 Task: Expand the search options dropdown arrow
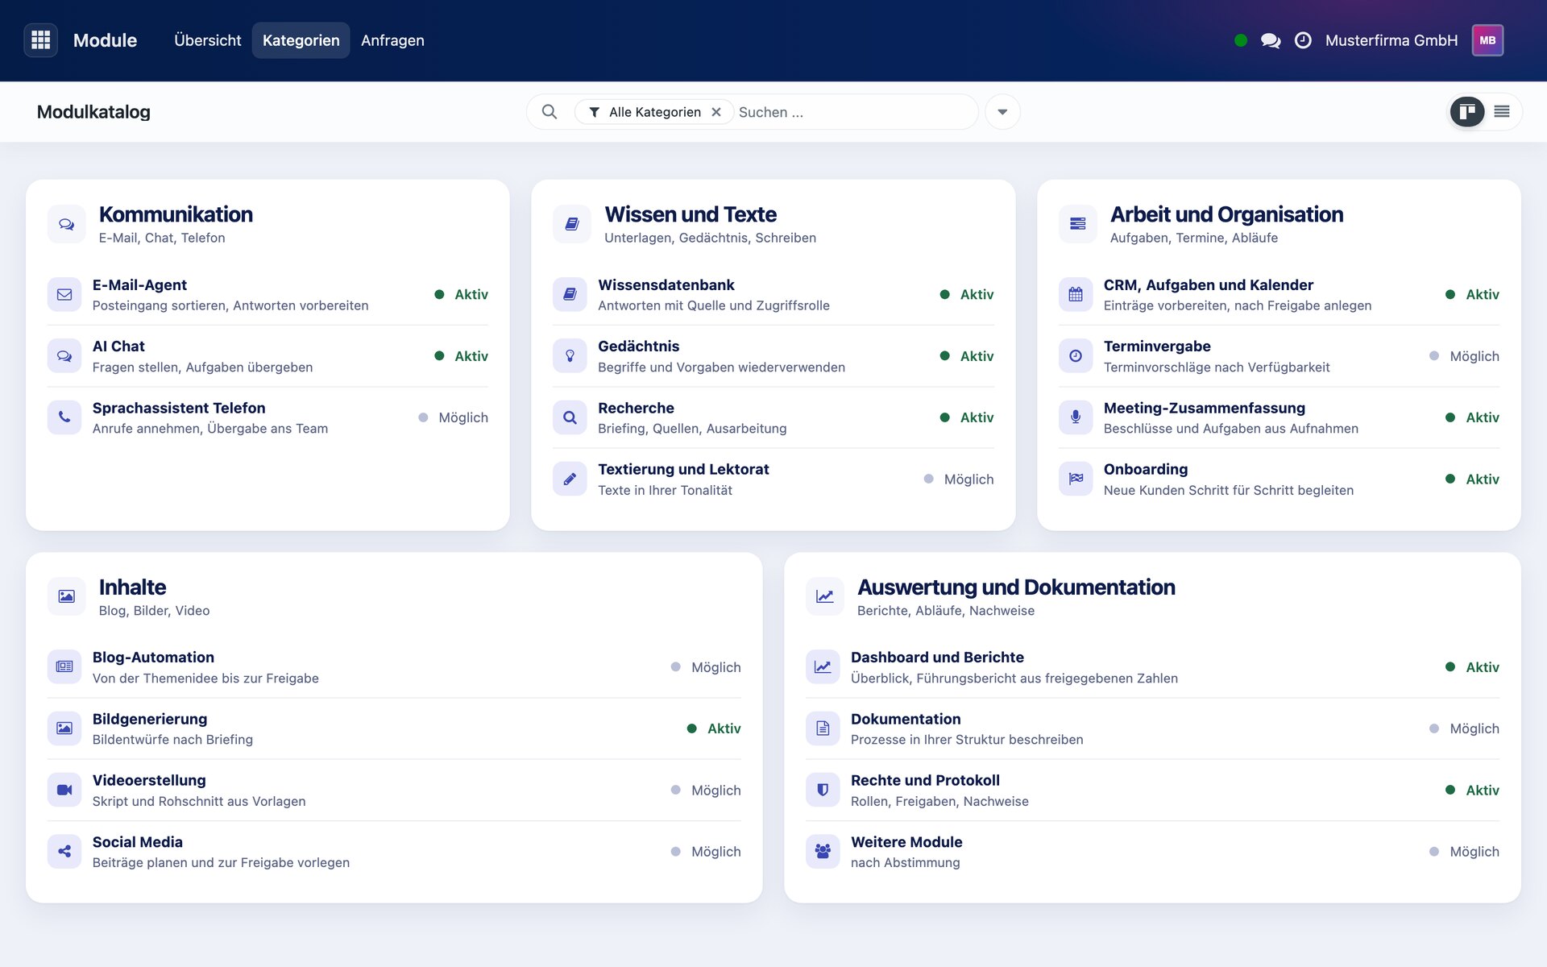(x=1002, y=112)
